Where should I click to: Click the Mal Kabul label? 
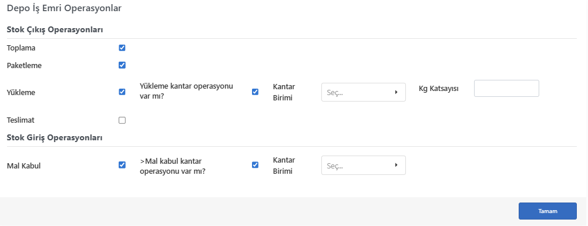23,166
